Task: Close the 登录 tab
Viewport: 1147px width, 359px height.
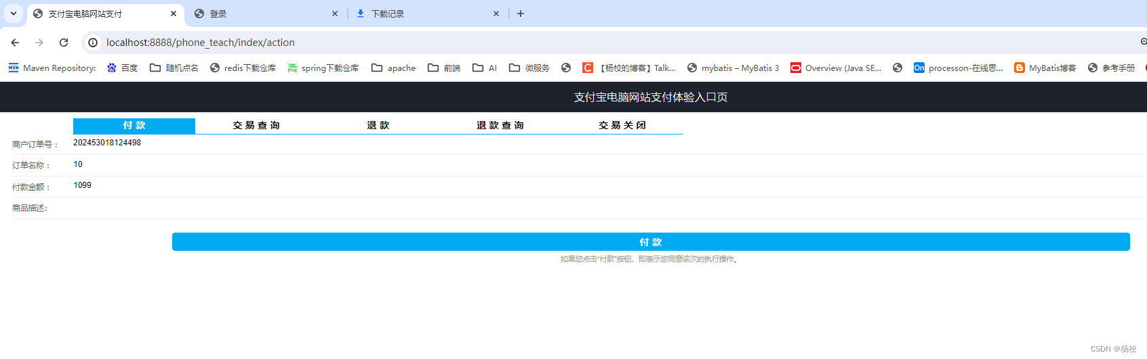Action: [x=335, y=14]
